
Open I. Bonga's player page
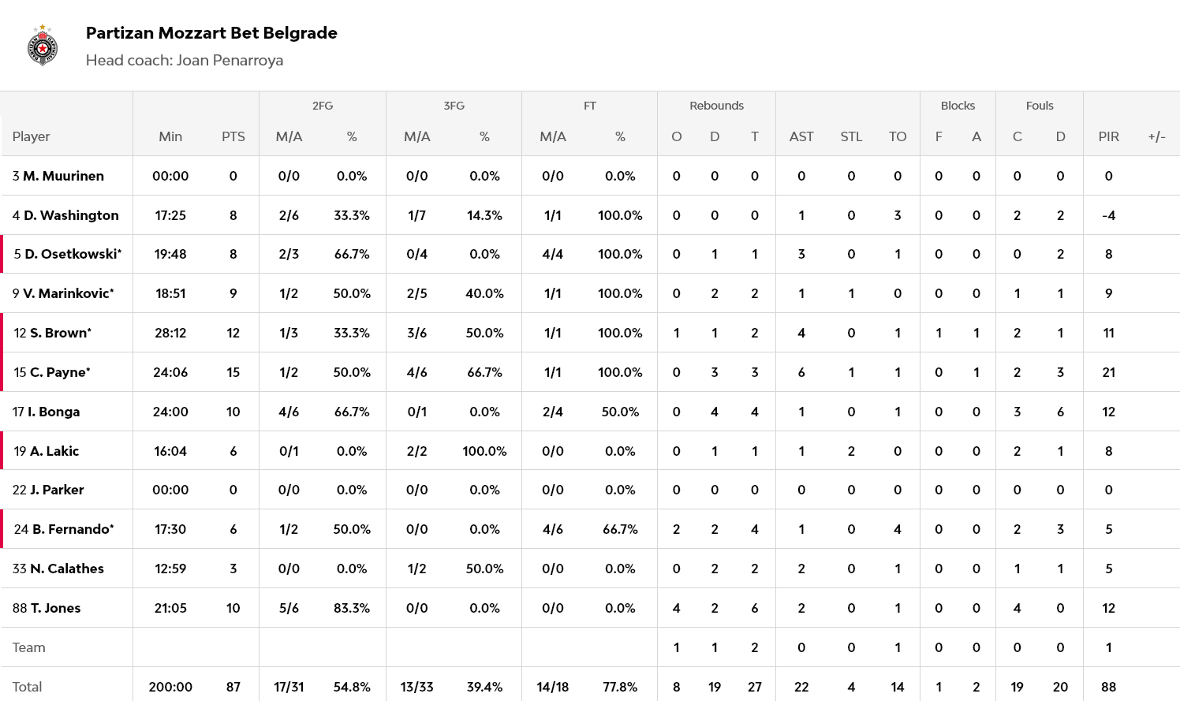tap(54, 412)
